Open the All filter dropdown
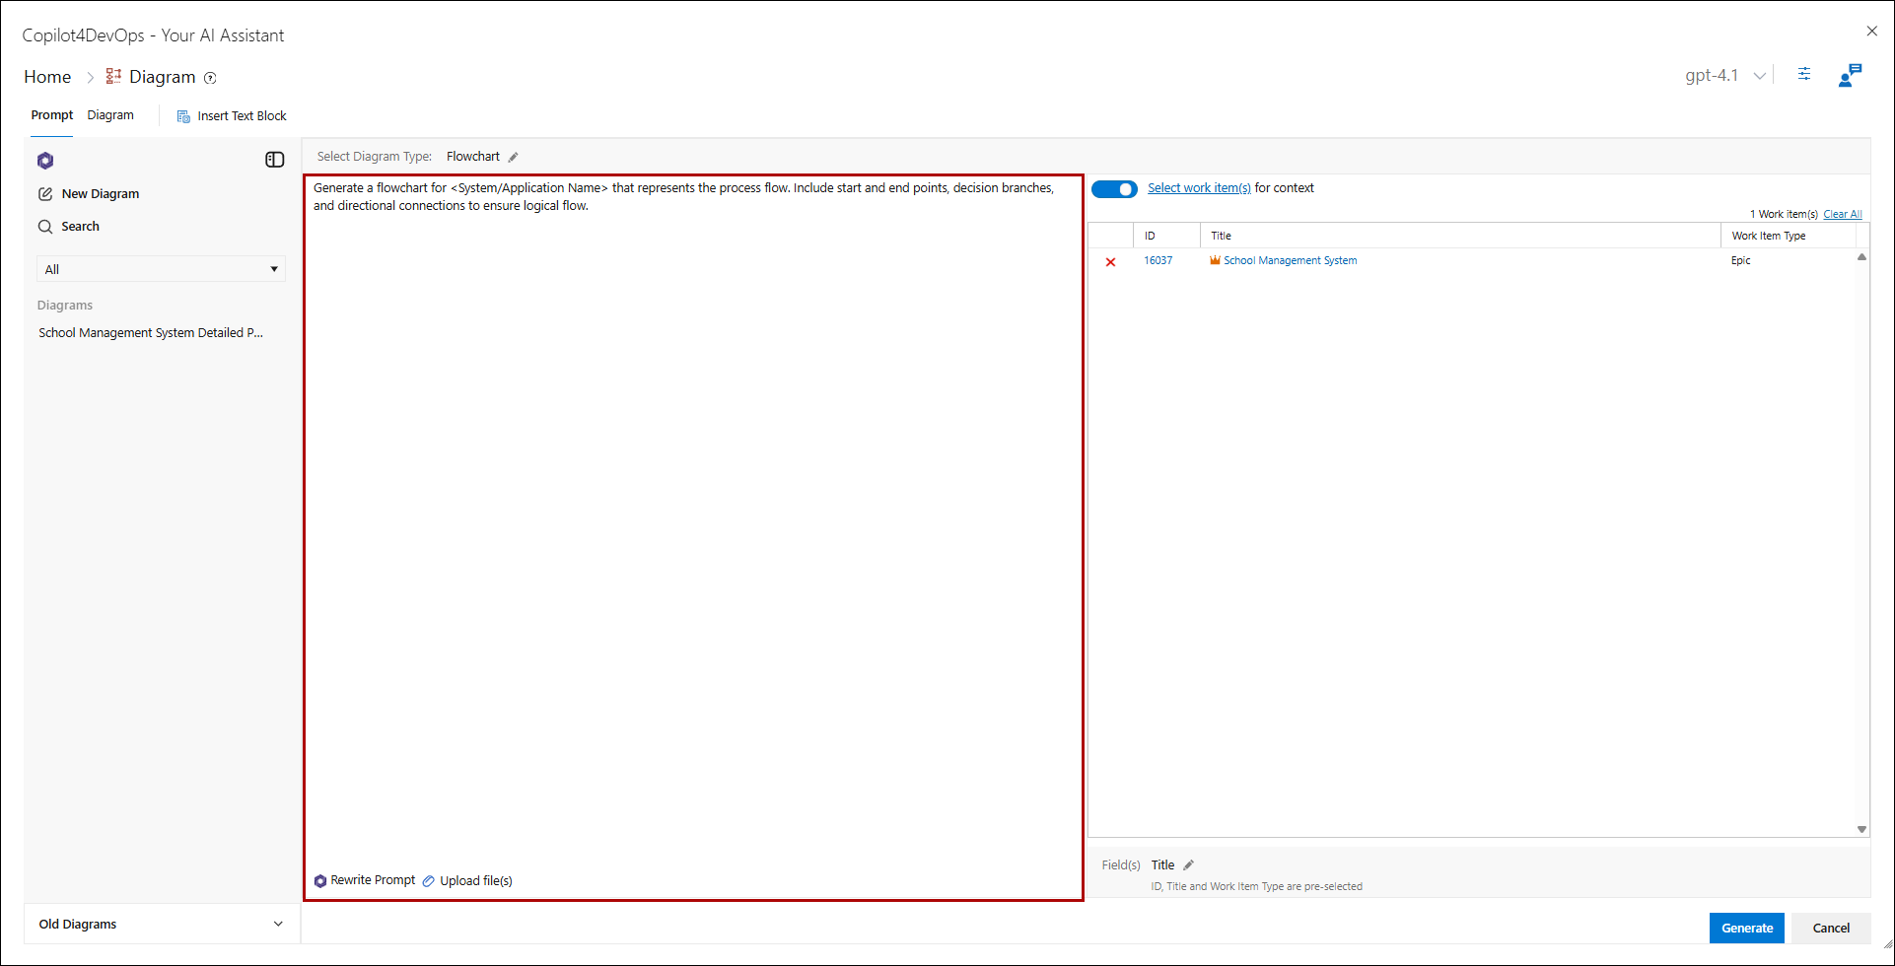This screenshot has width=1895, height=966. [x=161, y=269]
